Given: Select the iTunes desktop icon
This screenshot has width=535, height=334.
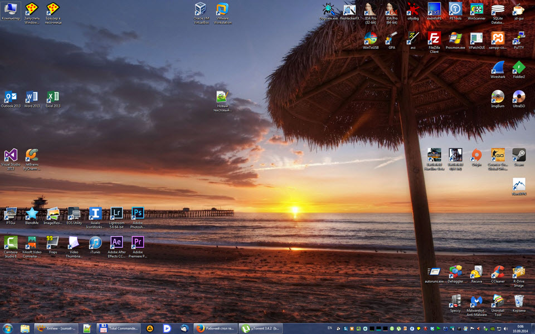Looking at the screenshot, I should tap(95, 245).
